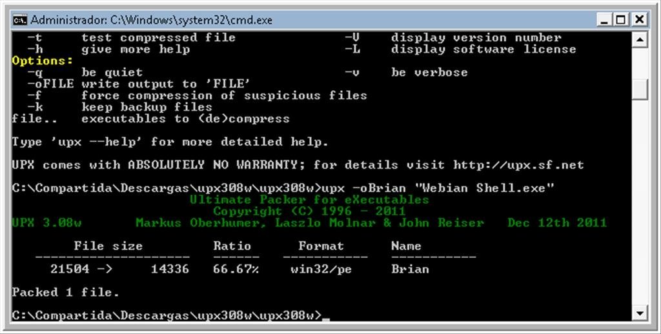Click 'force compression of suspicious files'
Image resolution: width=661 pixels, height=334 pixels.
[224, 95]
